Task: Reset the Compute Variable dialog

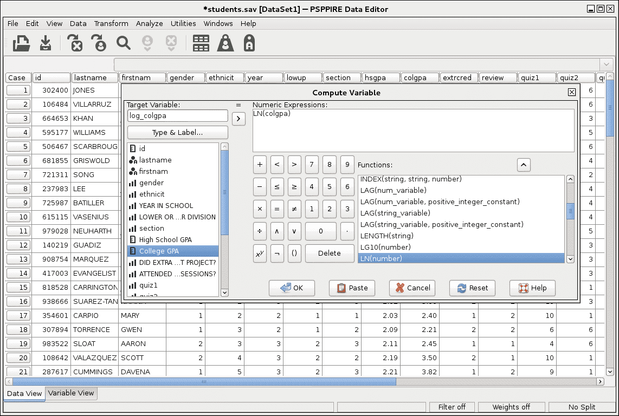Action: [472, 288]
